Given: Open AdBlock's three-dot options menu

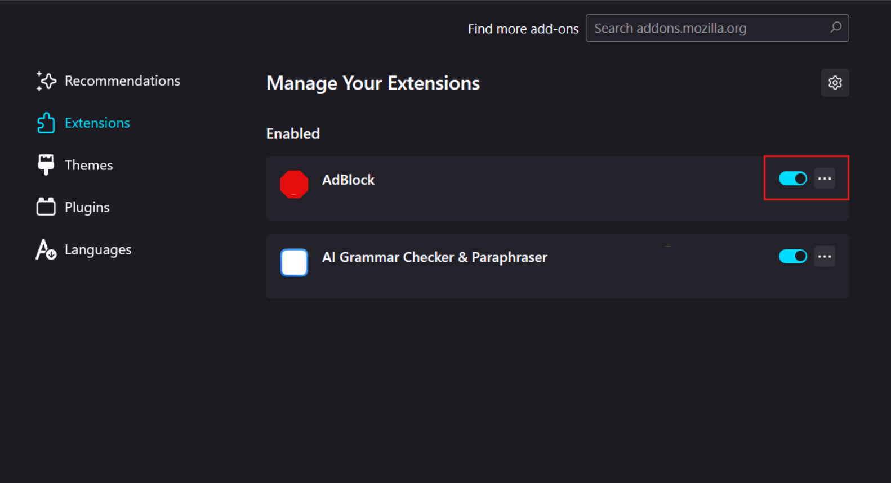Looking at the screenshot, I should click(825, 178).
